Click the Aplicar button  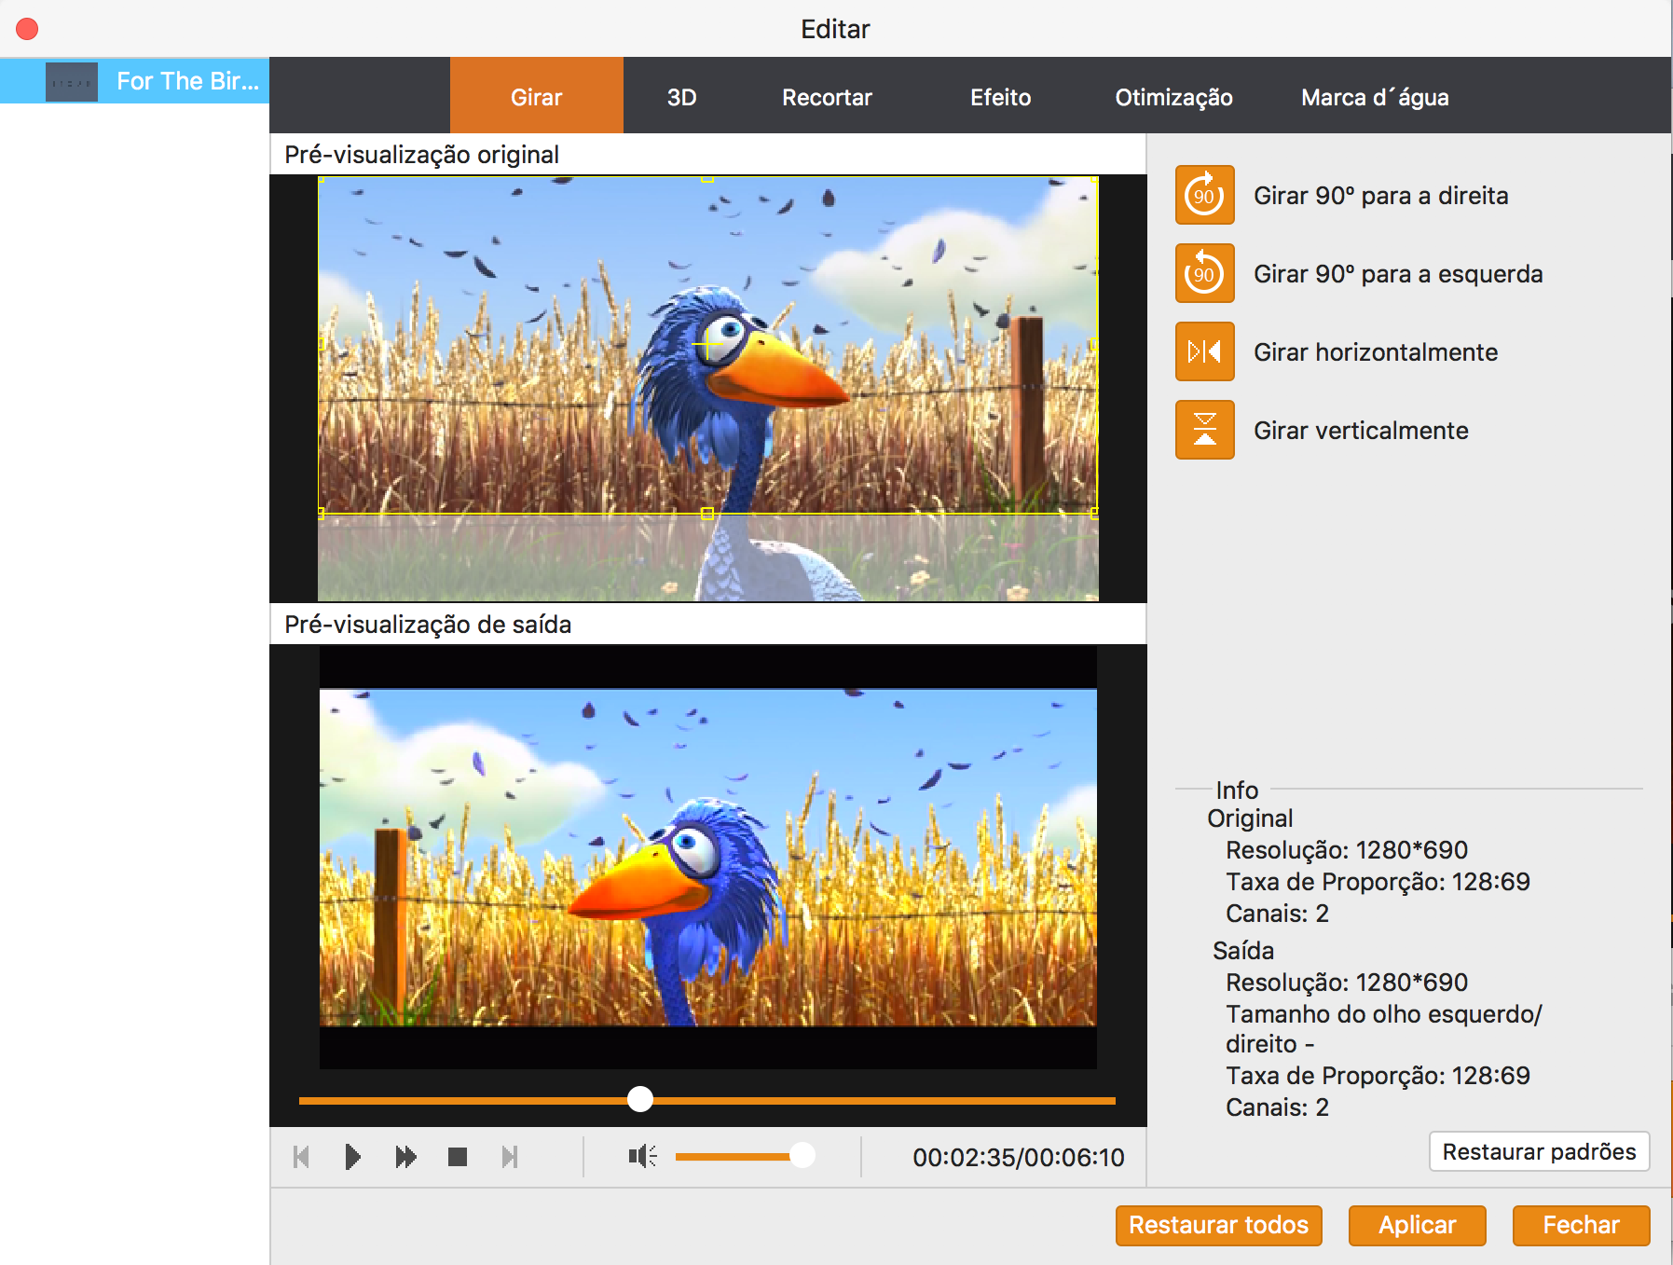point(1417,1225)
